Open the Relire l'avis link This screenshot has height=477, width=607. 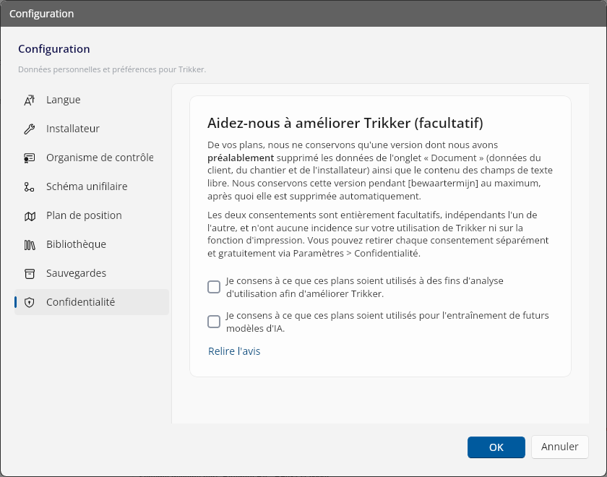[x=234, y=351]
